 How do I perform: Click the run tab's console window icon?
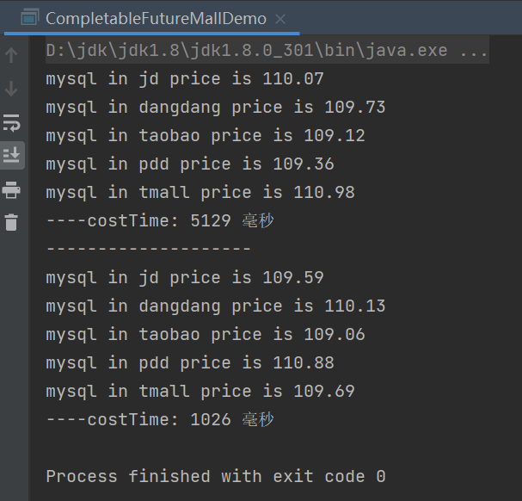[x=29, y=17]
